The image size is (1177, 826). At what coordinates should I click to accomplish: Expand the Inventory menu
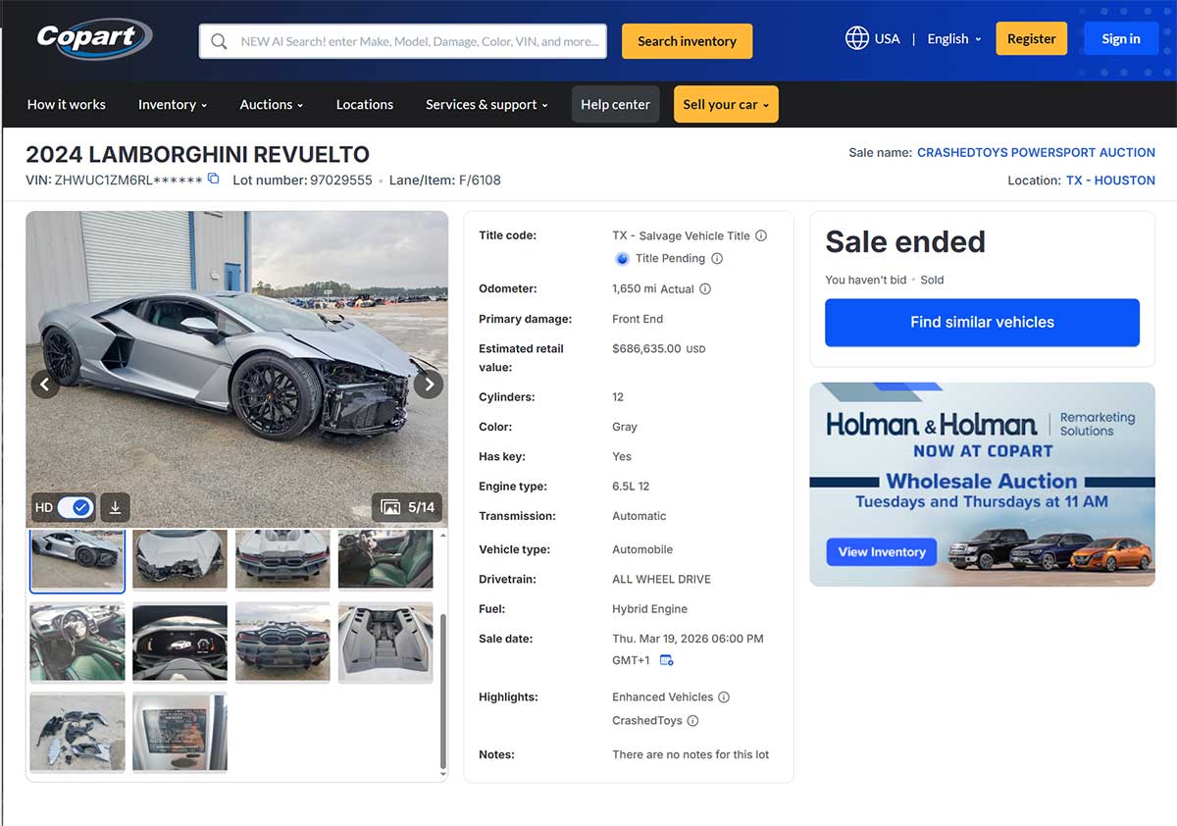point(172,105)
